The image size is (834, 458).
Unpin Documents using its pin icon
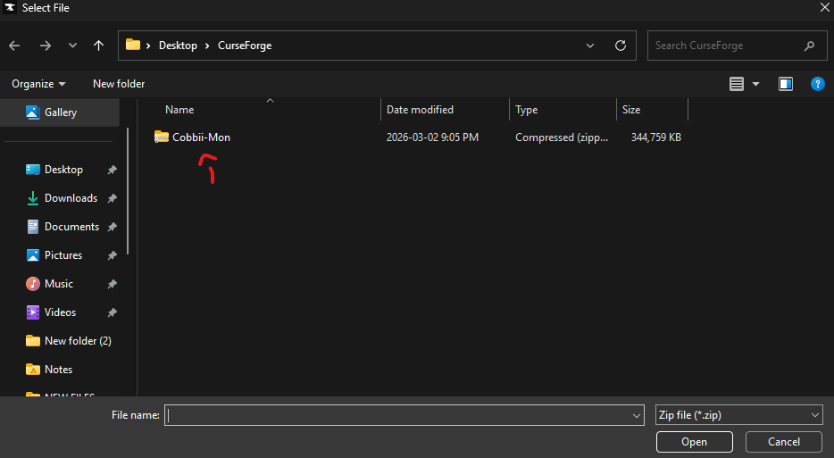click(112, 227)
